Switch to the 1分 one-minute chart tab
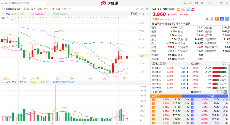Screen dimensions: 230x125 tap(52, 9)
